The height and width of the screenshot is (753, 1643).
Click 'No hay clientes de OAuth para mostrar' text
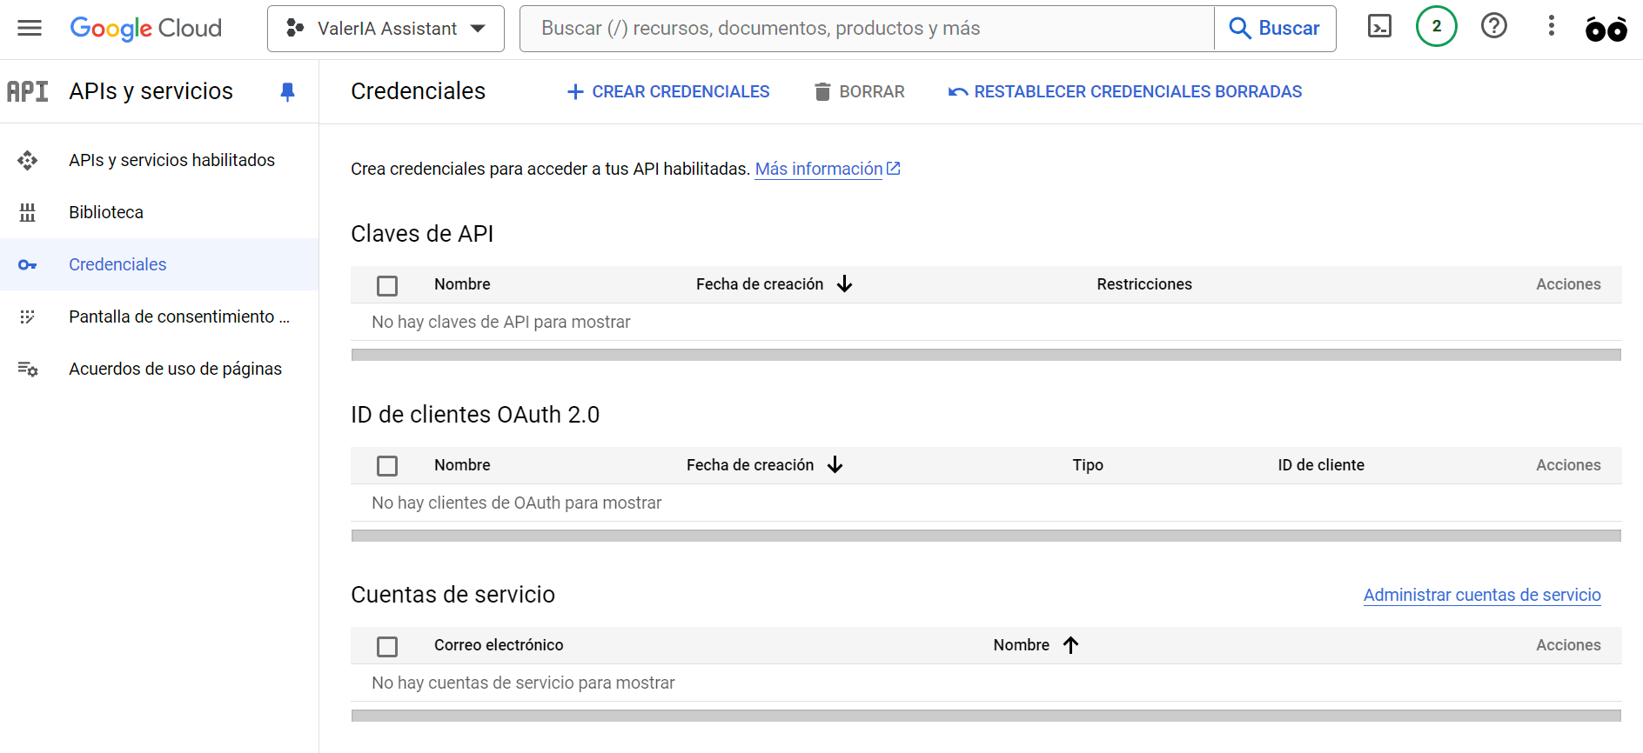(x=517, y=503)
